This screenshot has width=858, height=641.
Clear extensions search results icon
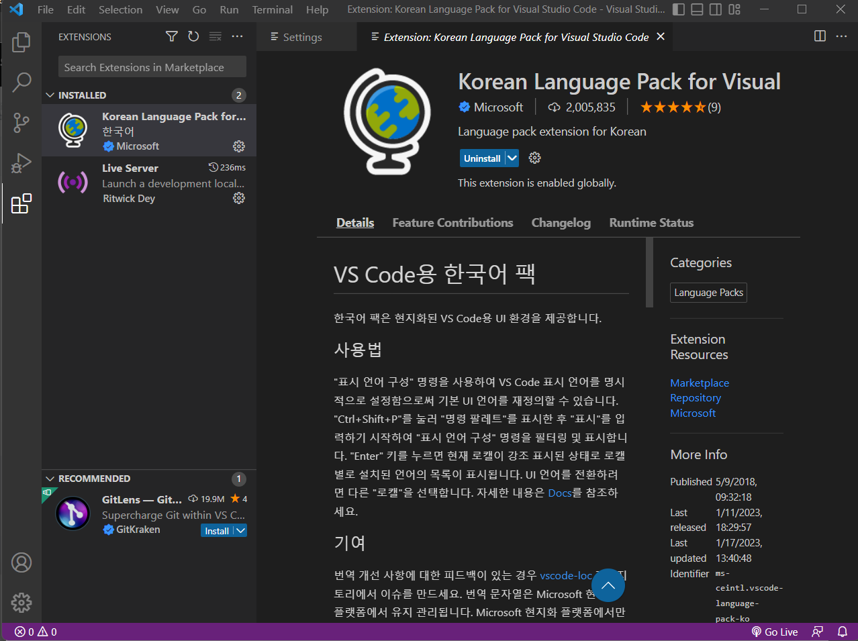215,36
